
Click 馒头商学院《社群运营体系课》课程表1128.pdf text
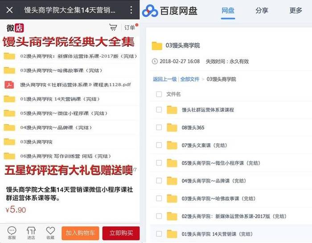(76, 85)
